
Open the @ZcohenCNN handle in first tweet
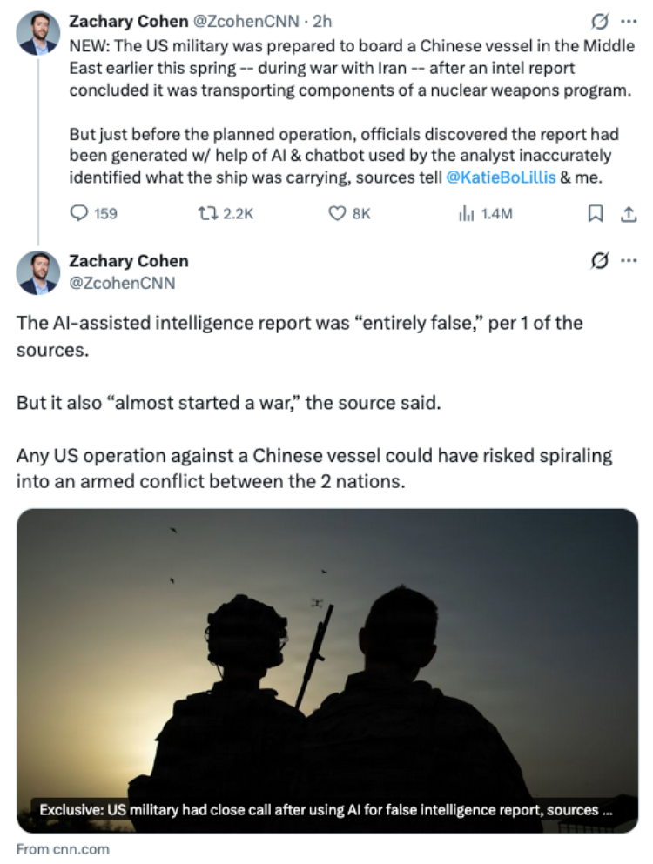(x=246, y=22)
